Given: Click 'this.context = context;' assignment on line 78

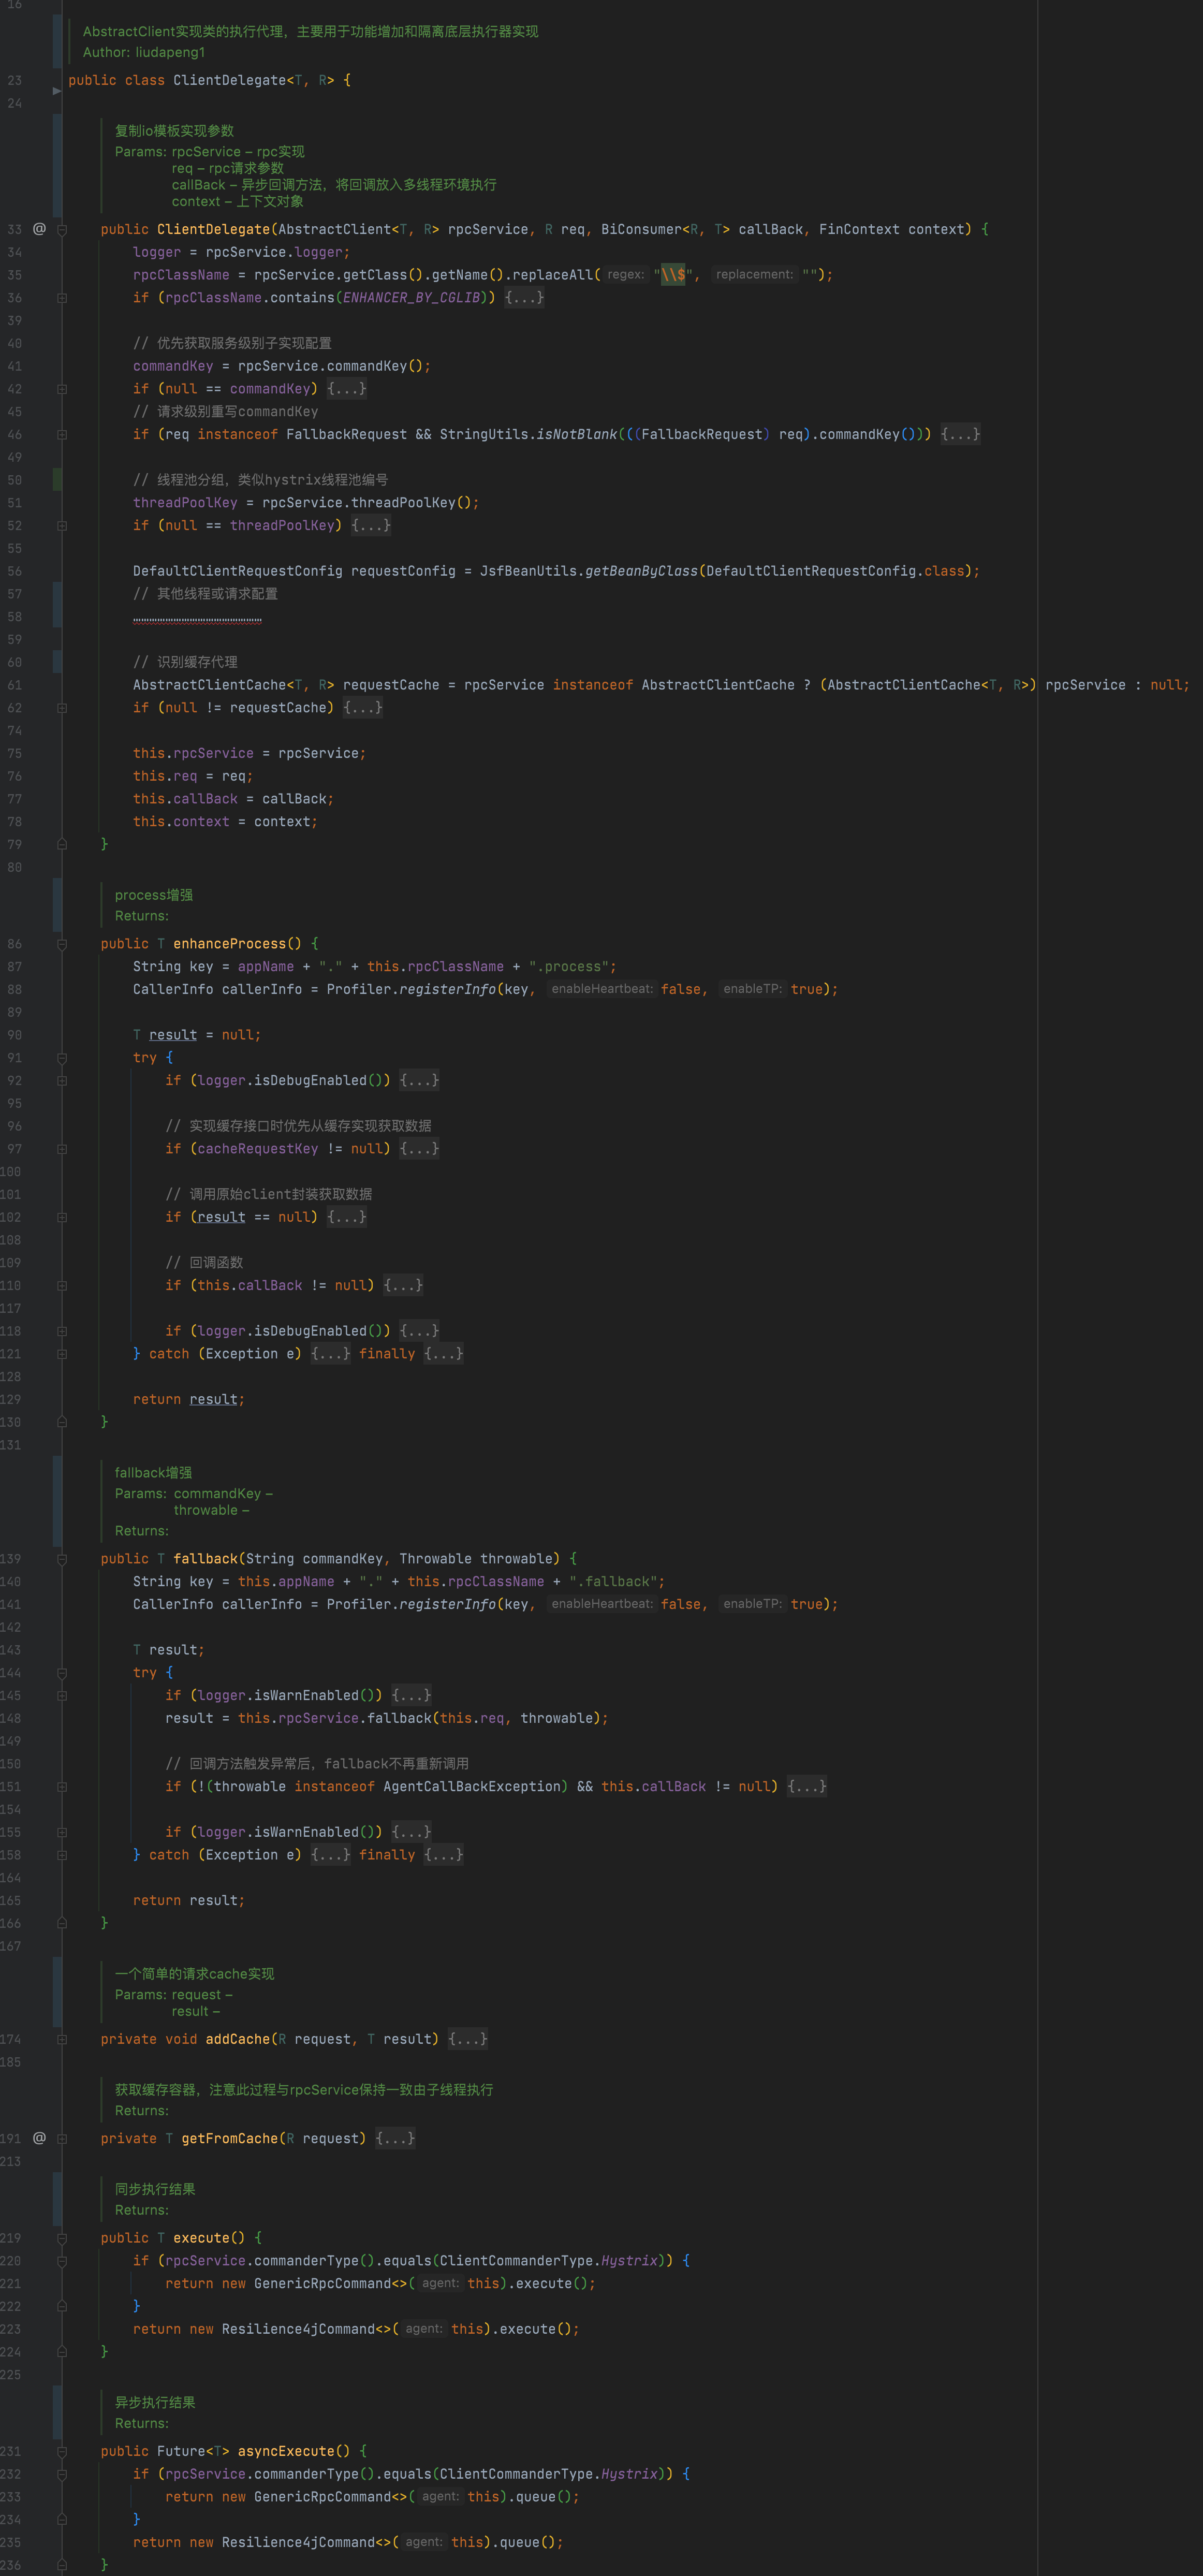Looking at the screenshot, I should pos(226,821).
